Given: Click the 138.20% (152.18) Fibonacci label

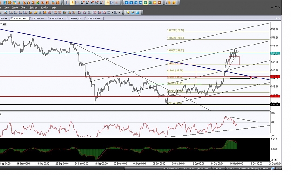Looking at the screenshot, I should click(x=176, y=30).
